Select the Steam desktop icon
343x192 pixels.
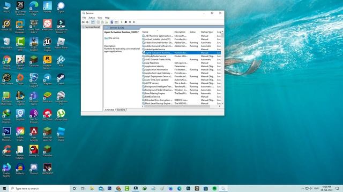point(61,79)
